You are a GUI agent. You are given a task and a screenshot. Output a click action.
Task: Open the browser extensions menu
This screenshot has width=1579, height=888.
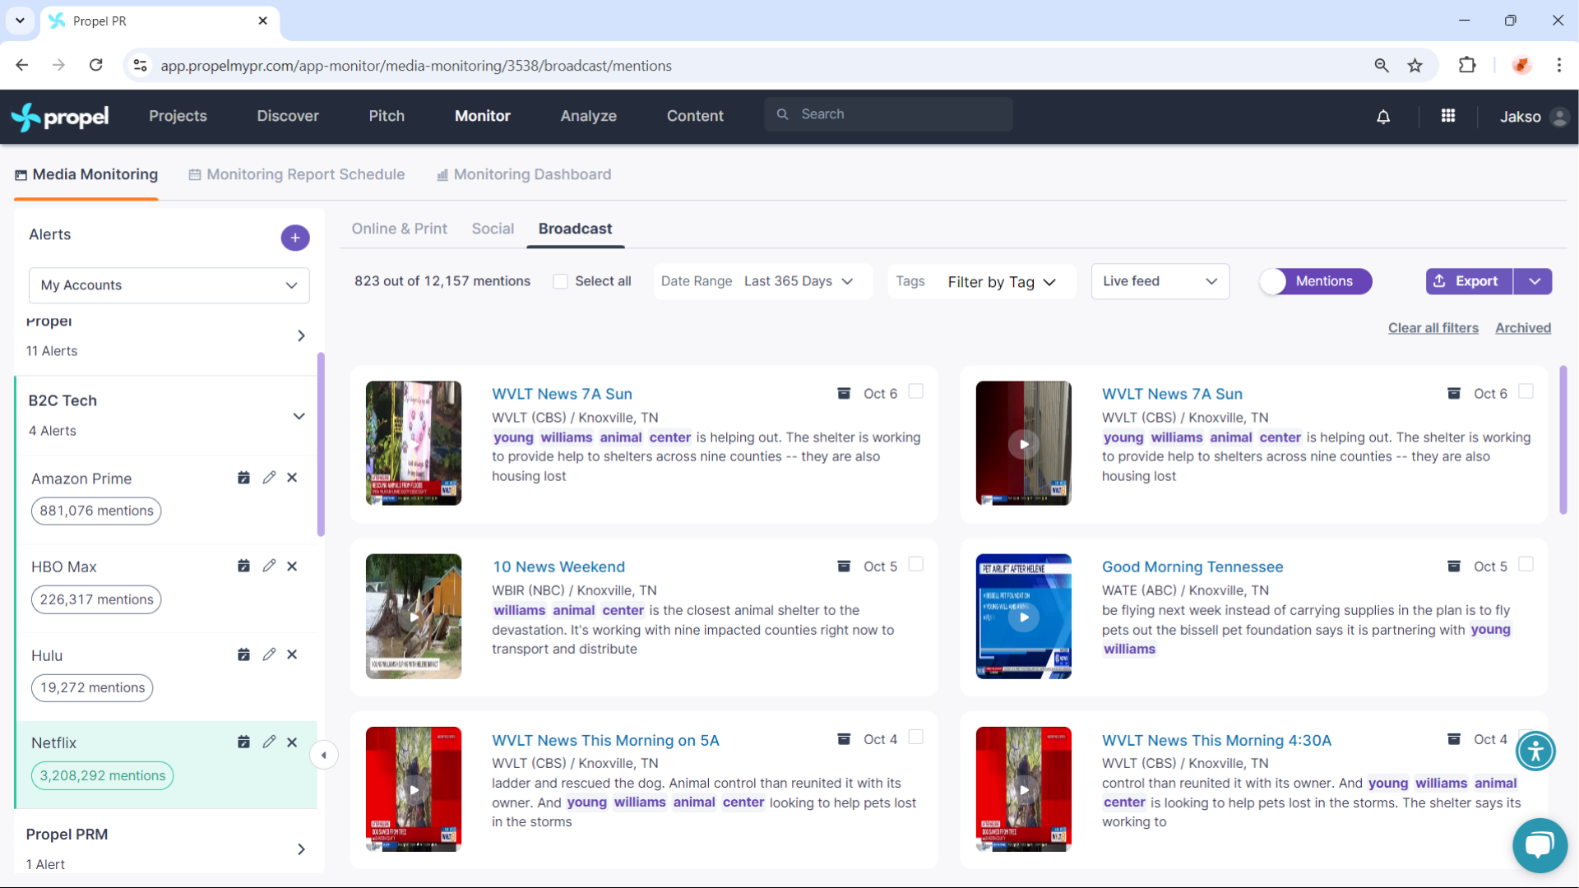coord(1467,65)
